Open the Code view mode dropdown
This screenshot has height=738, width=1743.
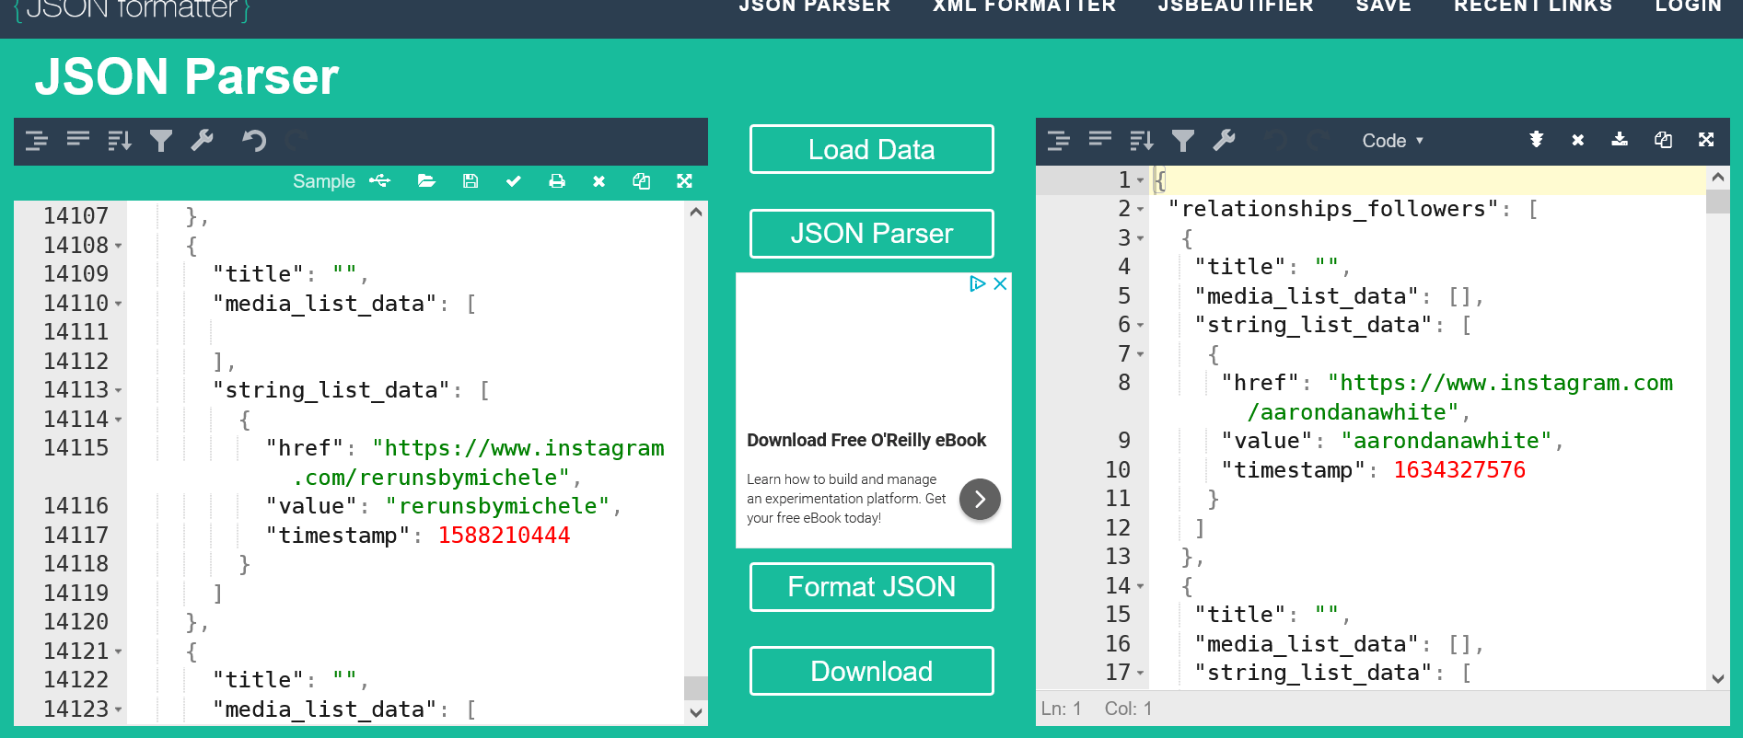(x=1392, y=141)
